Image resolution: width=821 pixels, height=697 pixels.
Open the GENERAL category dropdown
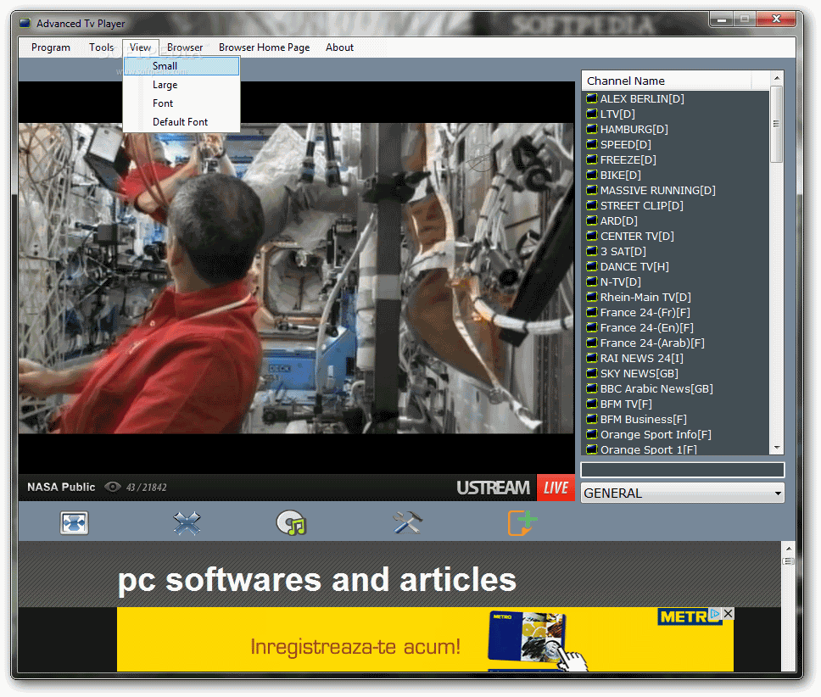[682, 493]
